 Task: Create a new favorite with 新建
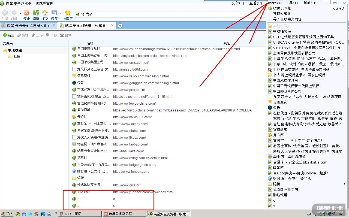tap(9, 35)
